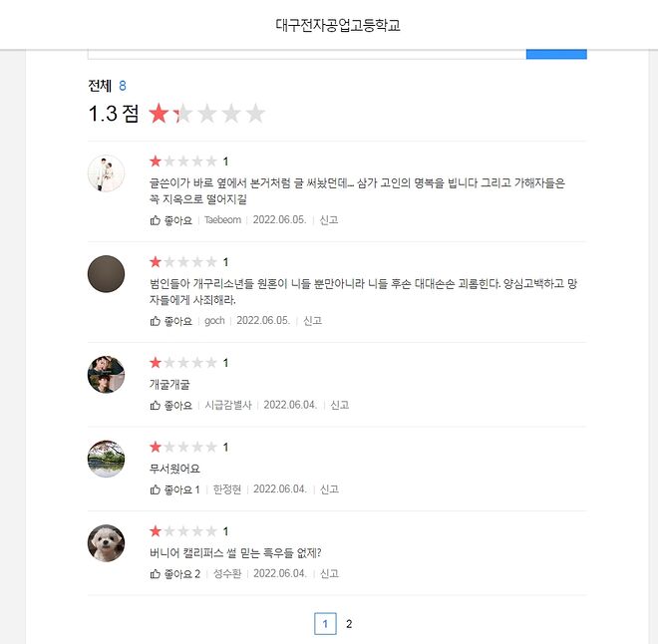This screenshot has height=644, width=658.
Task: Click the review input field at top
Action: [x=307, y=54]
